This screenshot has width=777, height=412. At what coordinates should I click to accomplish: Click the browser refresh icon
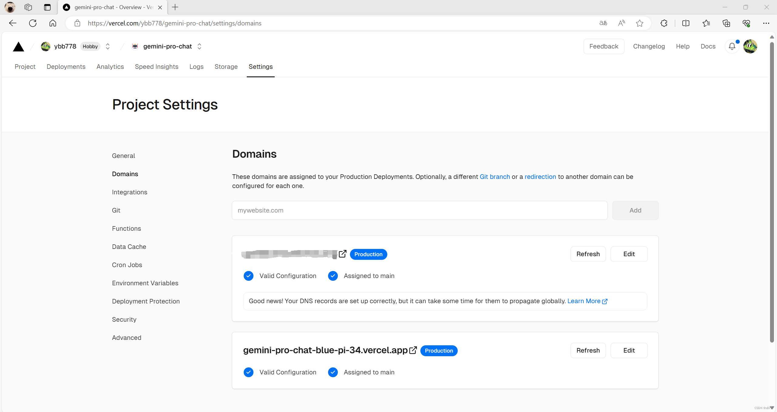click(33, 23)
